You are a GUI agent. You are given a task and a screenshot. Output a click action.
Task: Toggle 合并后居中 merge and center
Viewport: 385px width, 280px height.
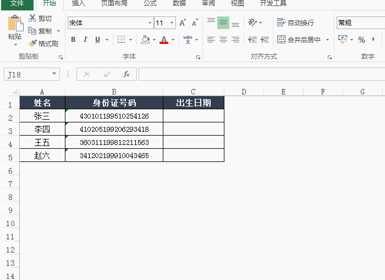pos(299,40)
